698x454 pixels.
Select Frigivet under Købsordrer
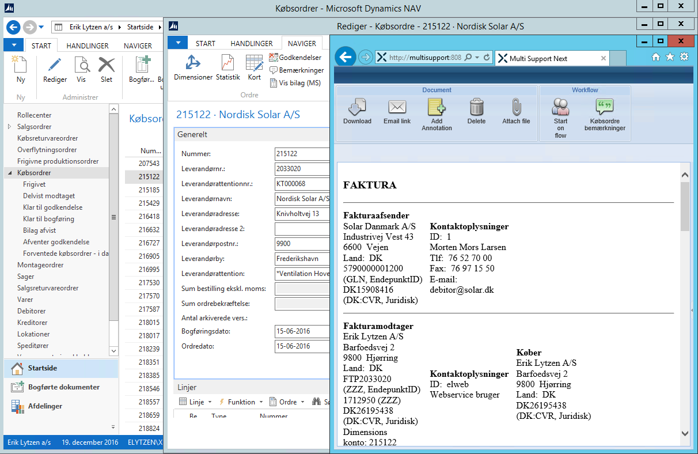tap(35, 184)
